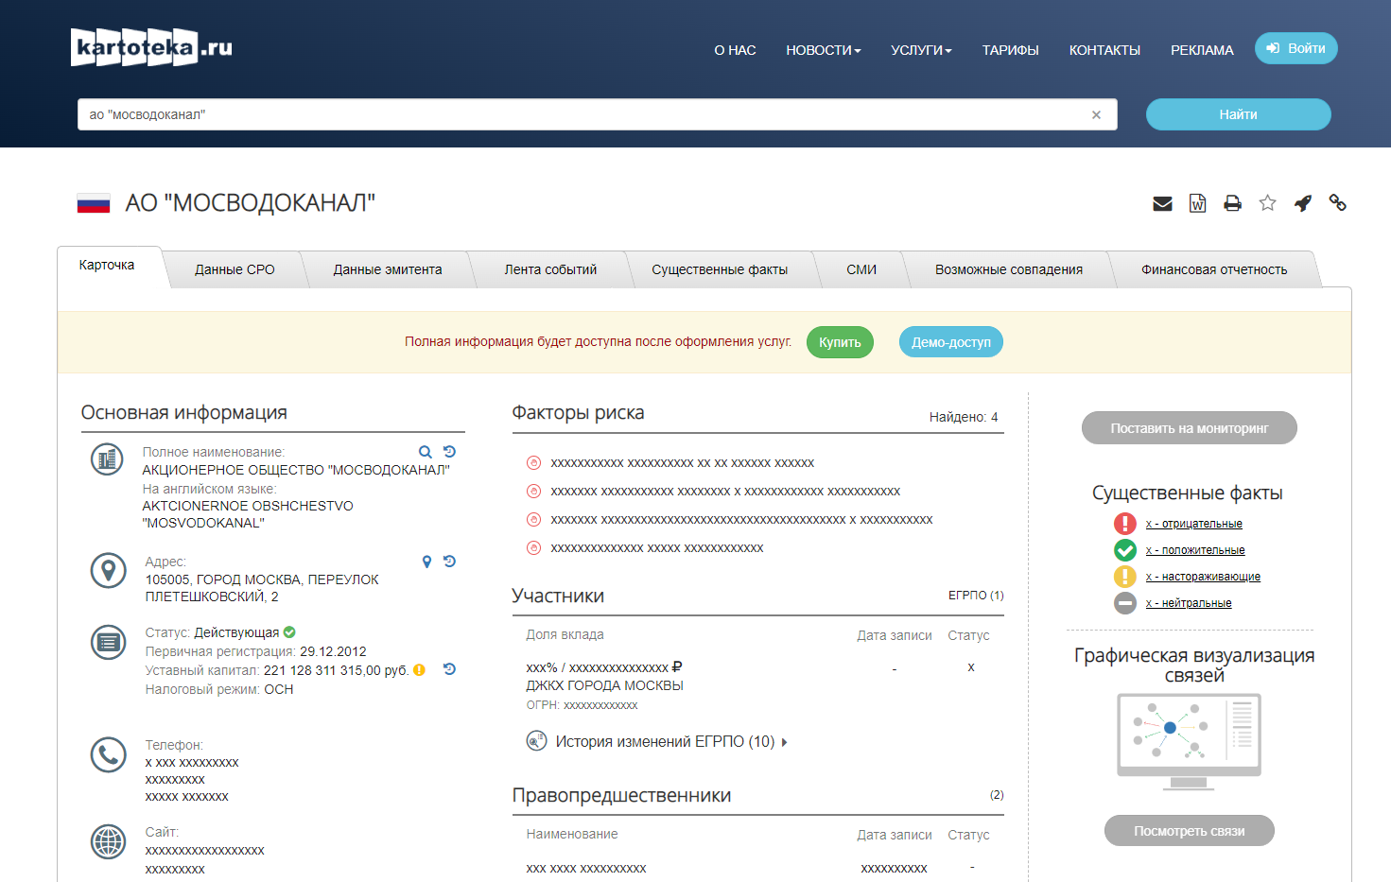
Task: Click the rocket icon near title
Action: 1303,203
